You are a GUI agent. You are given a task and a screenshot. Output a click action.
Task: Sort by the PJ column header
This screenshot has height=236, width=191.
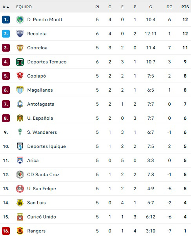tap(97, 7)
